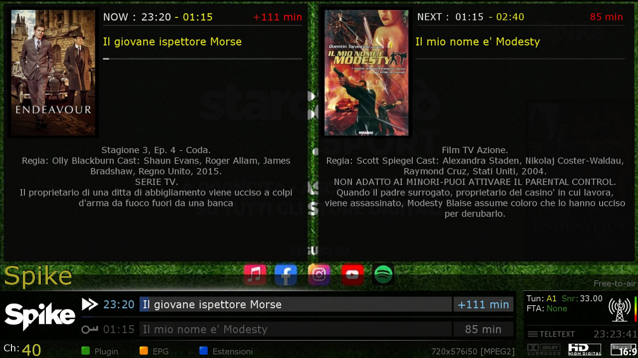
Task: Click the Spotify icon
Action: point(383,274)
